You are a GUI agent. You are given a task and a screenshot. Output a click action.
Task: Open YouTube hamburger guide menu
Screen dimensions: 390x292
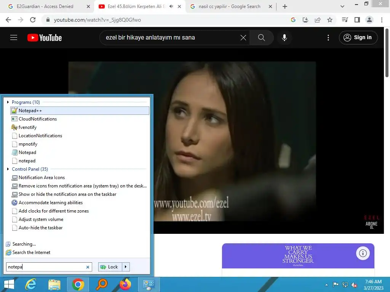[x=14, y=38]
